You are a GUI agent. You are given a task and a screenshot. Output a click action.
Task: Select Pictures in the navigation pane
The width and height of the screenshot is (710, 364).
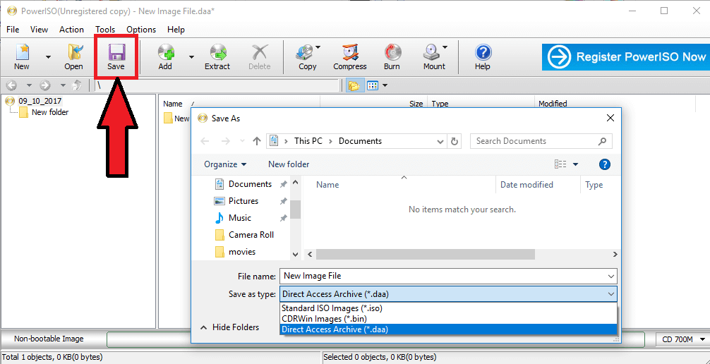point(243,201)
